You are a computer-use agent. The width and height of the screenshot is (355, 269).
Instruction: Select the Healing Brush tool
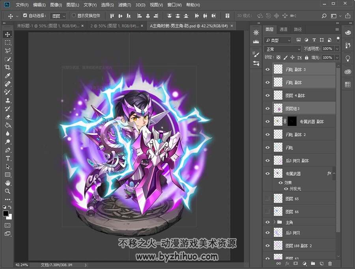click(7, 84)
